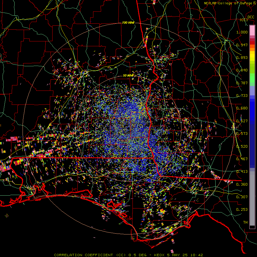This screenshot has width=257, height=257.
Task: Click the DCC product label
Action: click(x=251, y=17)
